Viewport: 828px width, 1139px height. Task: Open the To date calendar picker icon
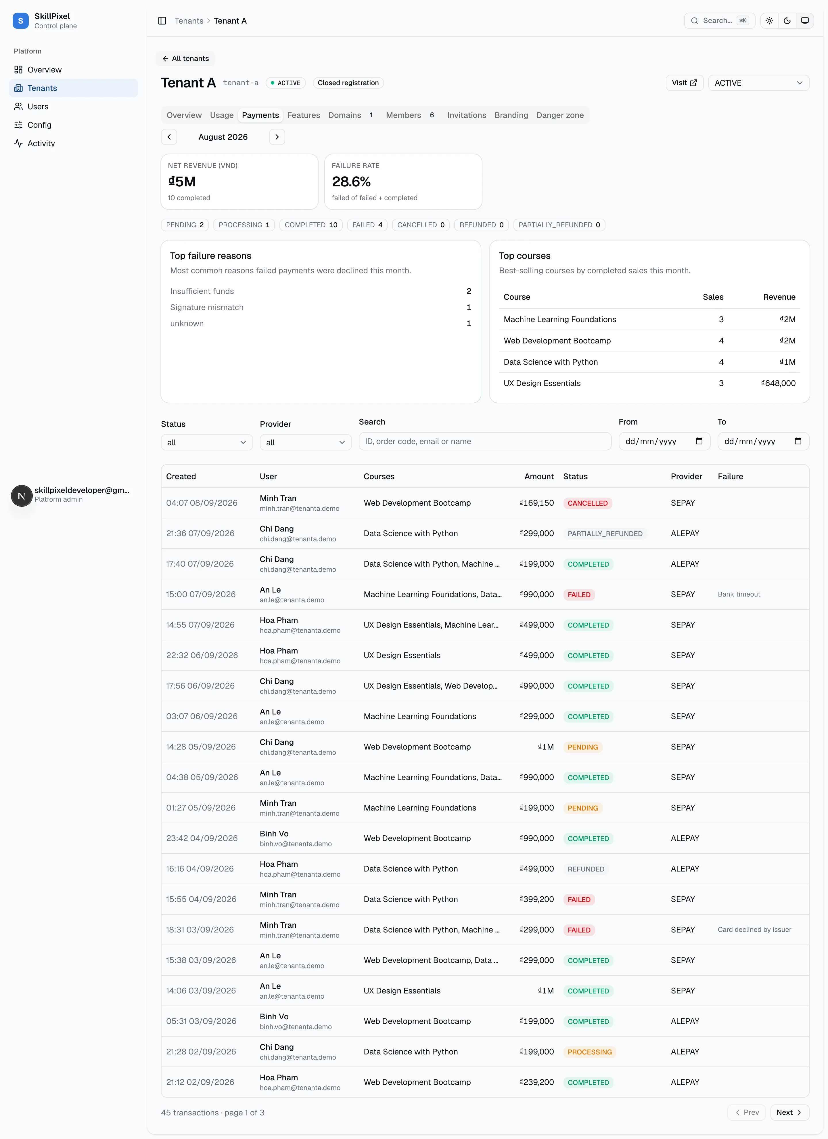coord(797,442)
